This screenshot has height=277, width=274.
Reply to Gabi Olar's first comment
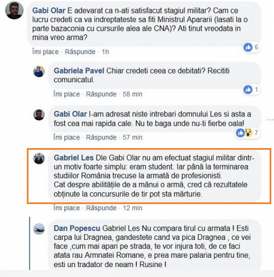pyautogui.click(x=80, y=52)
